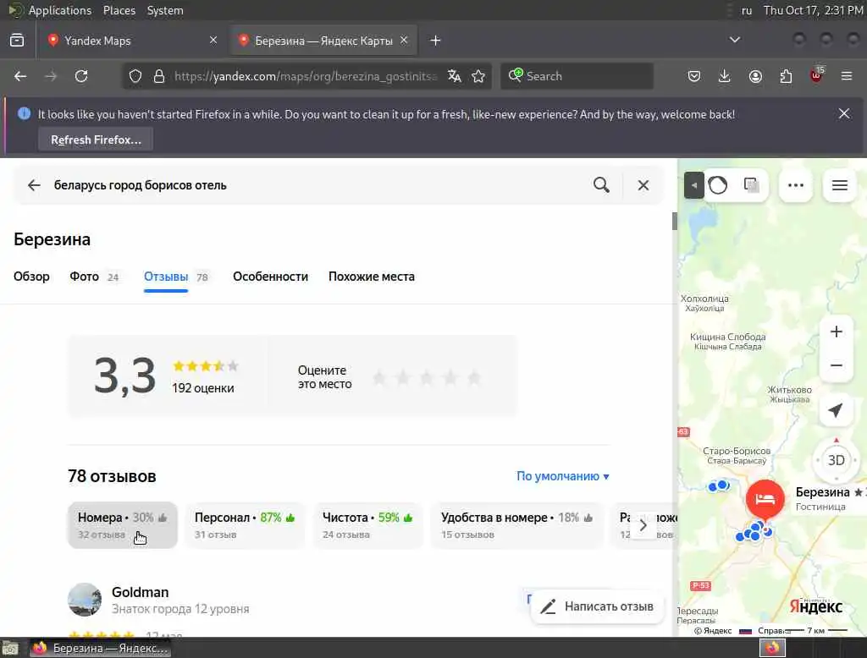Viewport: 867px width, 658px height.
Task: Close the Березина — Яндекс Карты tab
Action: coord(404,40)
